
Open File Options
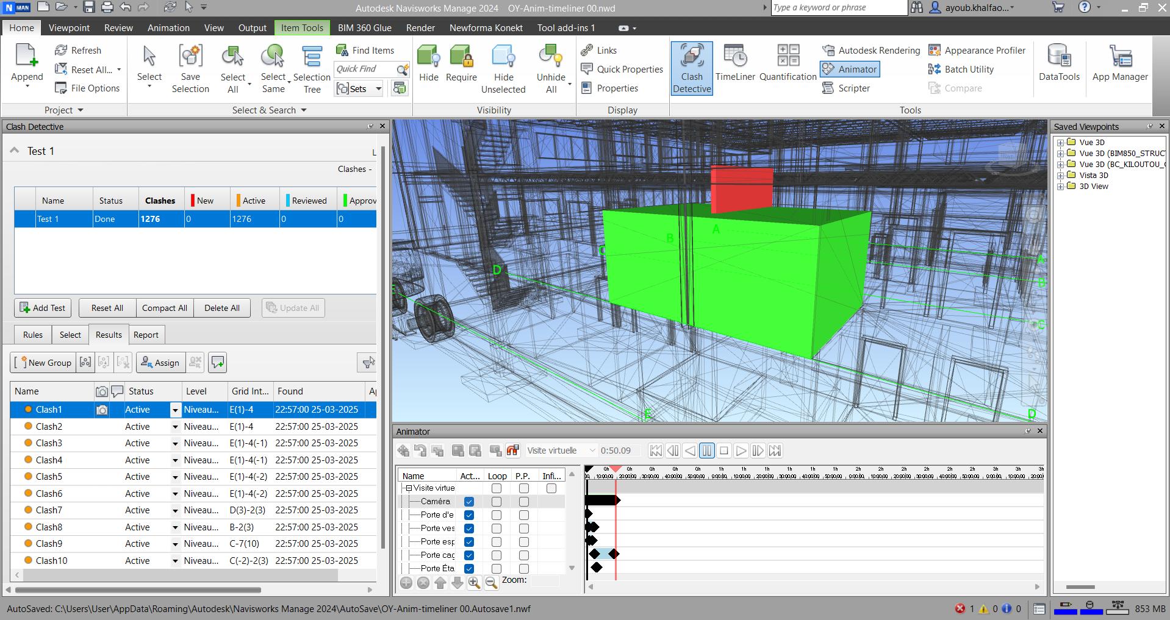click(87, 88)
